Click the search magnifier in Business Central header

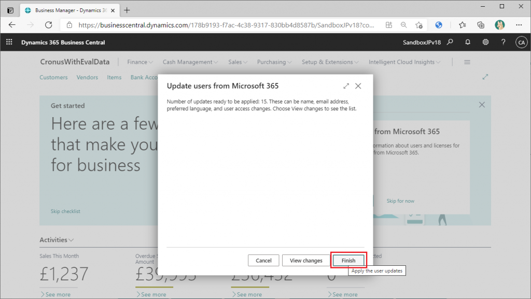450,42
